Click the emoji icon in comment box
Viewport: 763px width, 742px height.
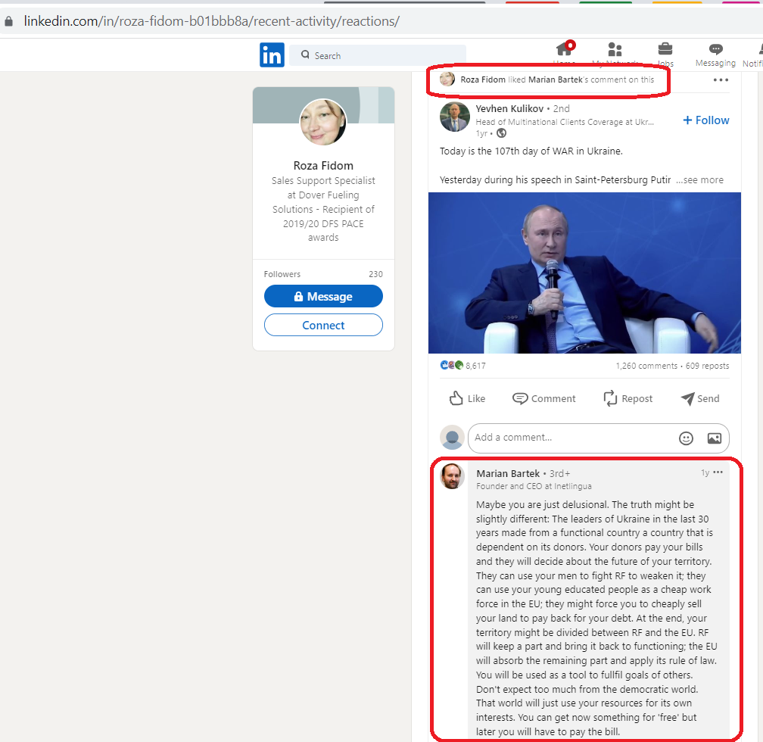(x=686, y=438)
